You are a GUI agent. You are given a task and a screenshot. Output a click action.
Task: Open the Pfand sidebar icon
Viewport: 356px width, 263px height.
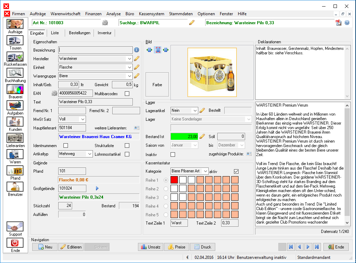(15, 171)
